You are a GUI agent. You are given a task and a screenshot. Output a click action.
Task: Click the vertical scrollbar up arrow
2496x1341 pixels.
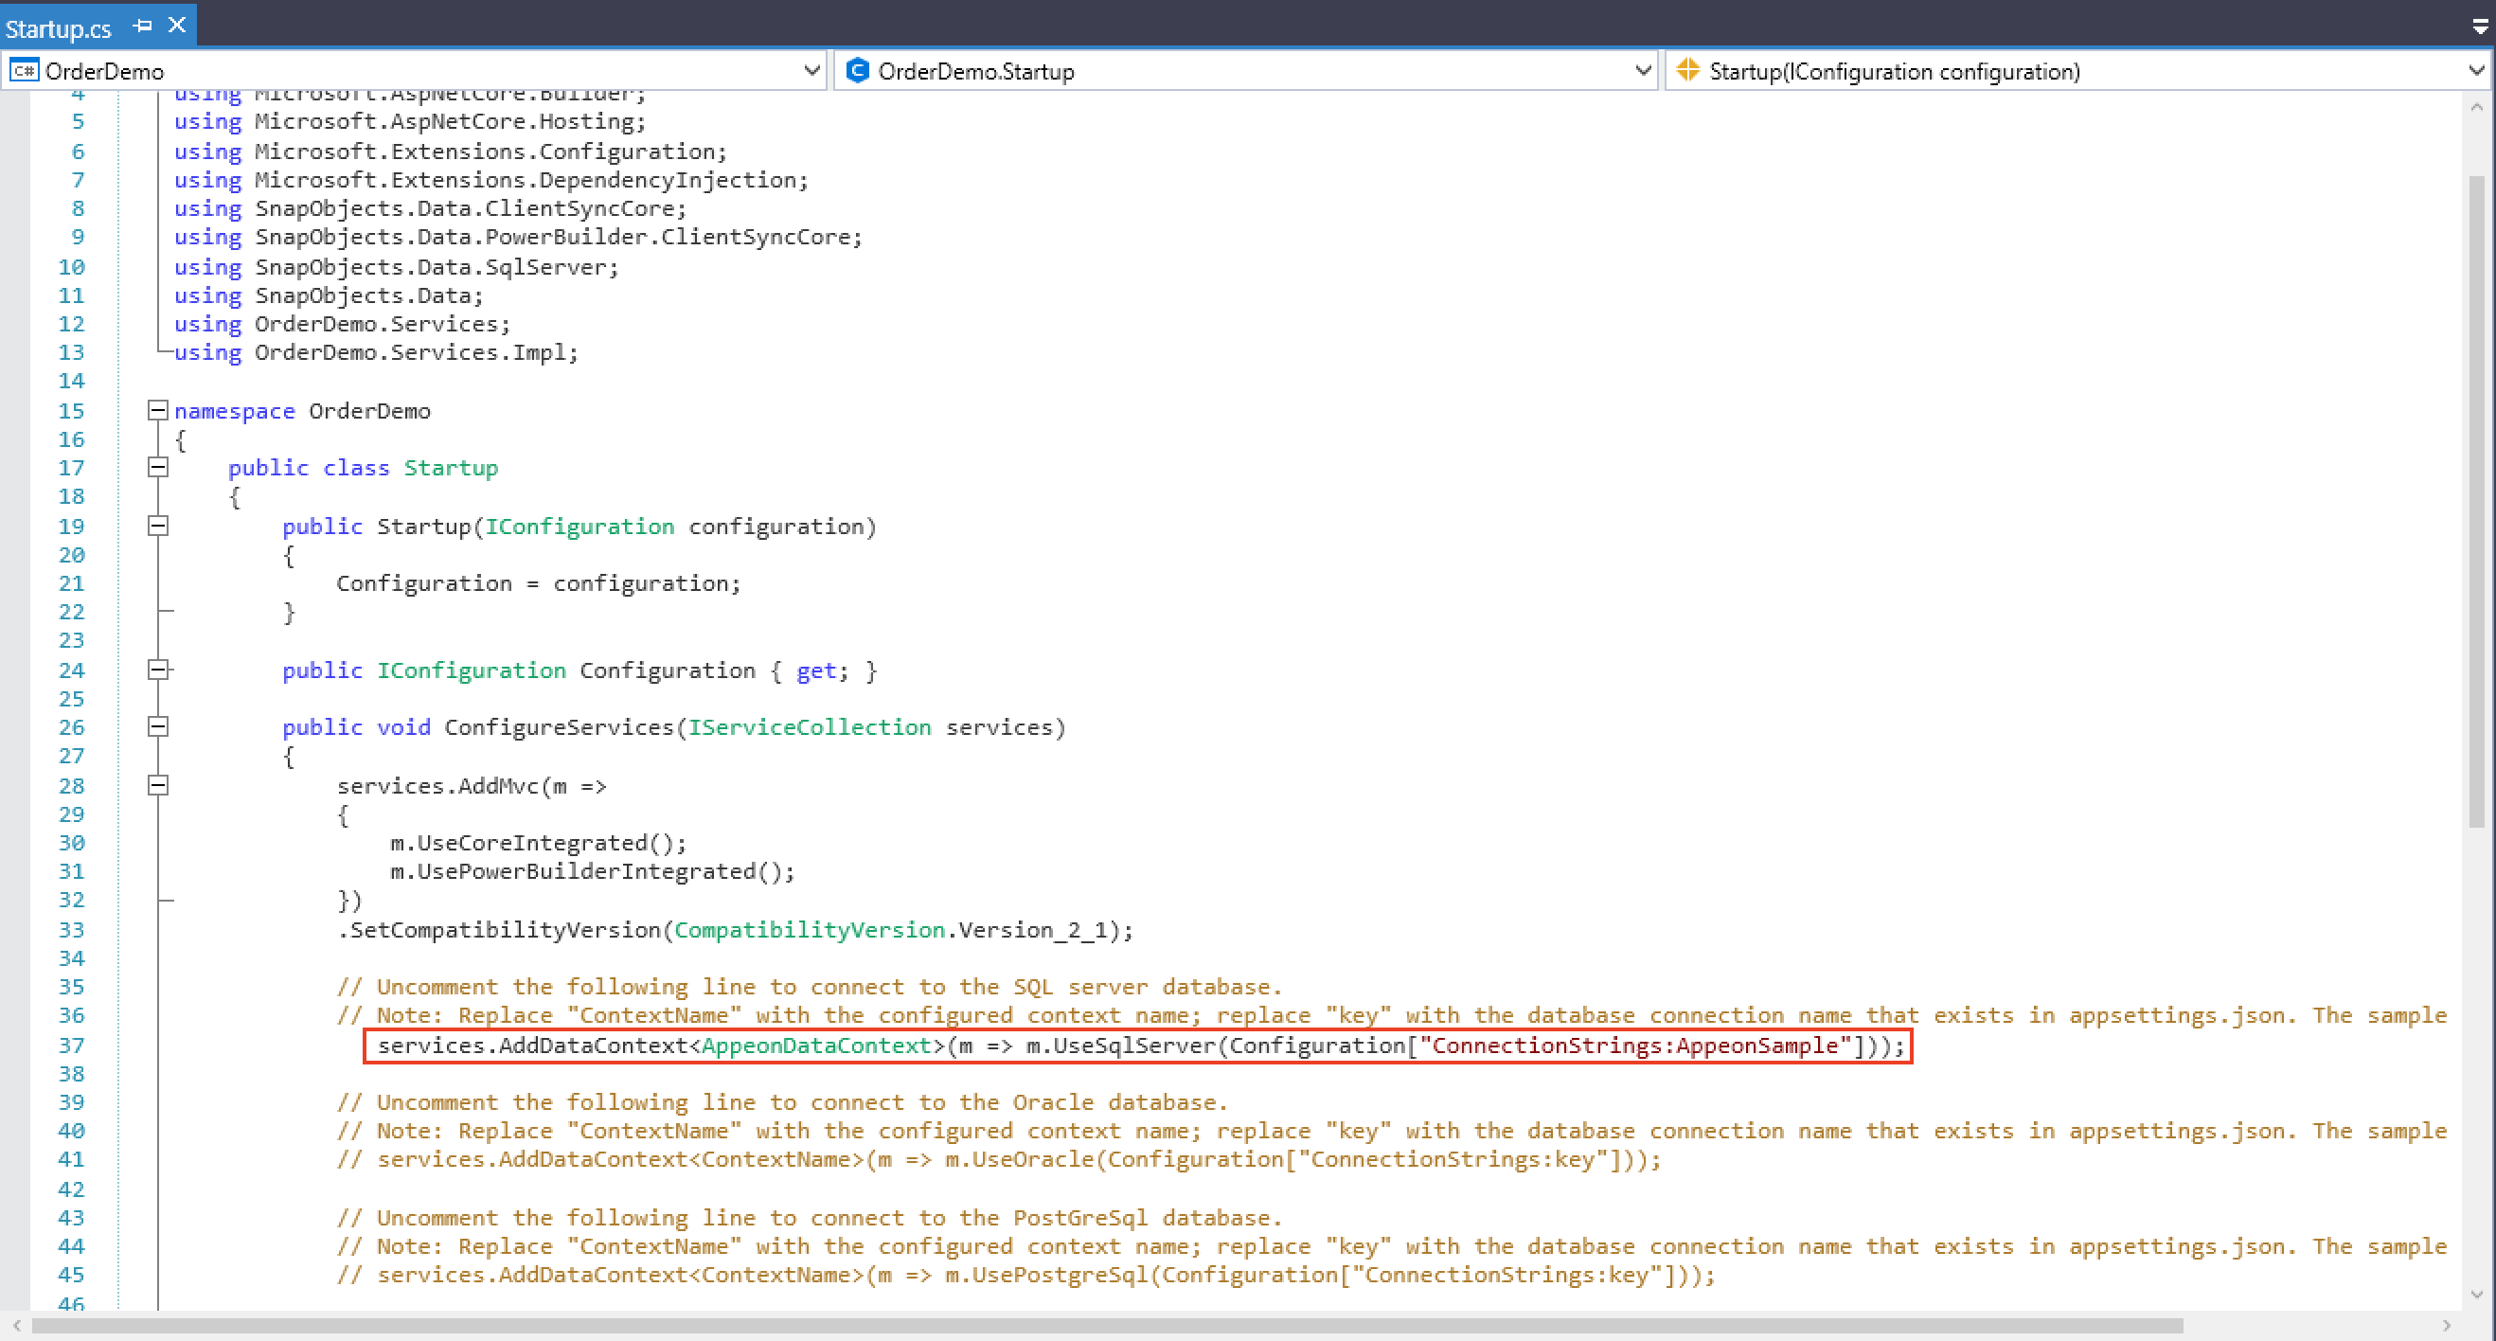pyautogui.click(x=2477, y=107)
